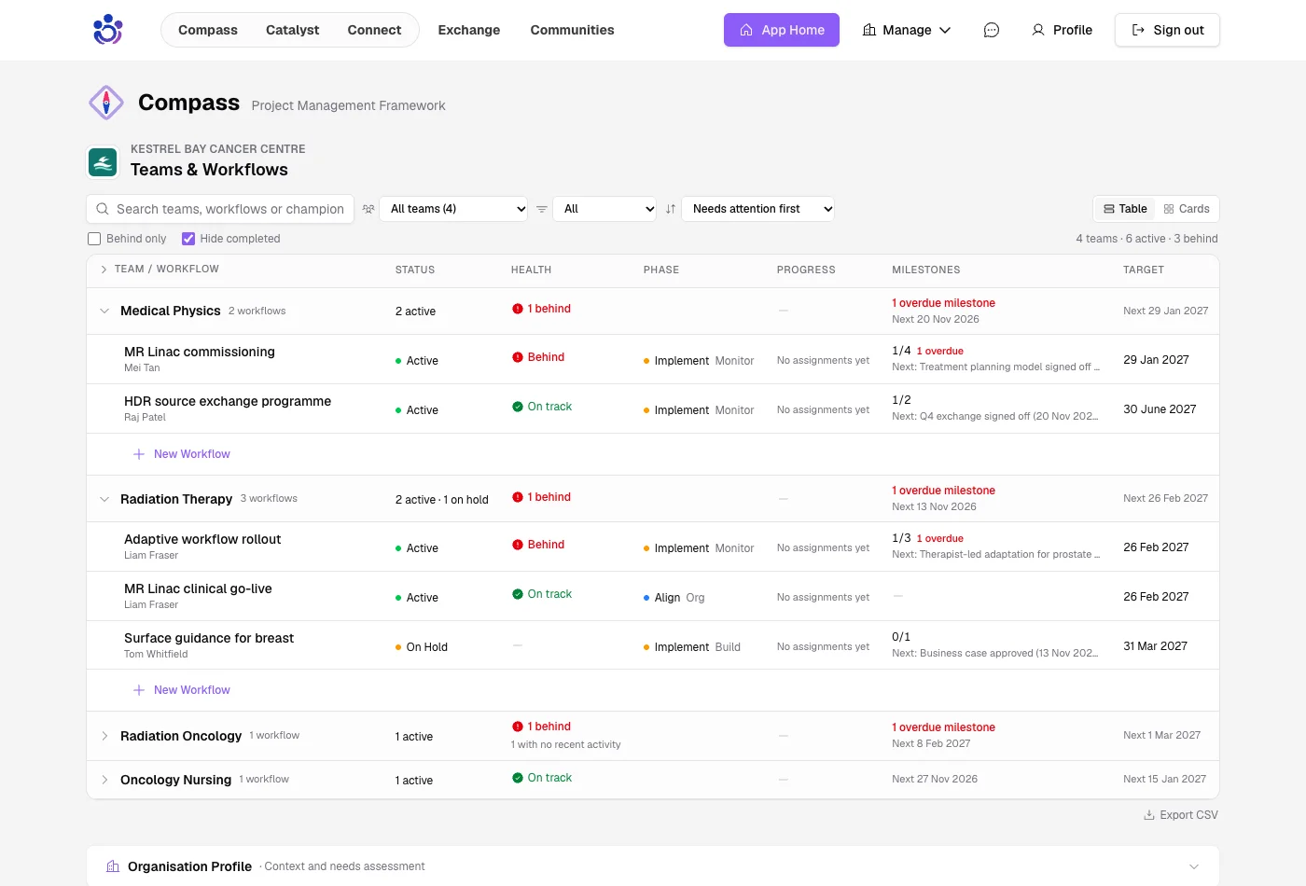1306x886 pixels.
Task: Expand the Oncology Nursing team group
Action: 104,780
